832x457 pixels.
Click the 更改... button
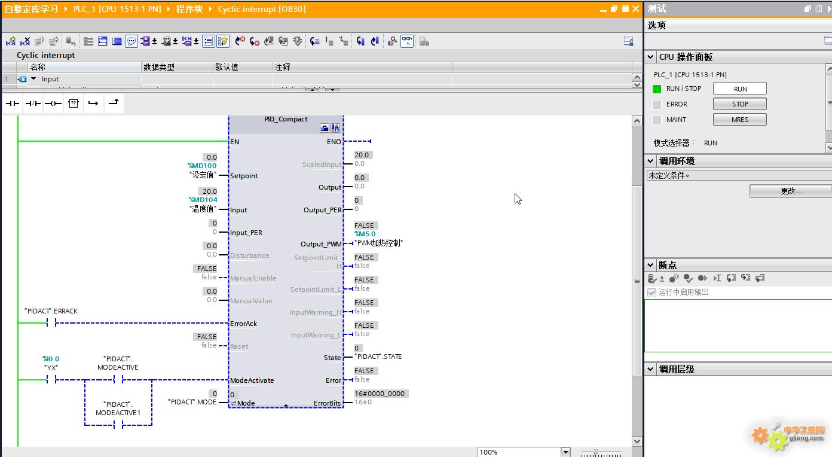click(790, 191)
